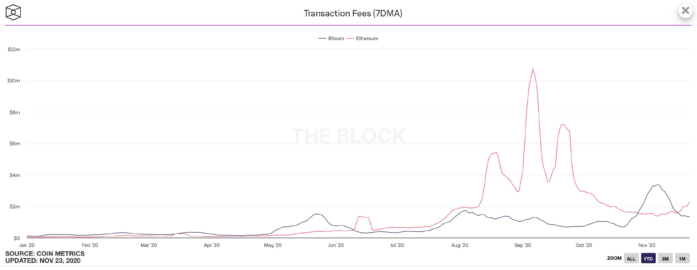
Task: Click the Jan '20 axis label
Action: click(27, 245)
